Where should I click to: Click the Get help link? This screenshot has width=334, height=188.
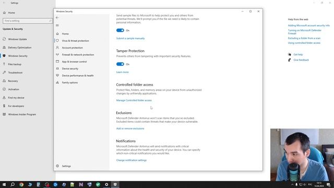pos(298,54)
